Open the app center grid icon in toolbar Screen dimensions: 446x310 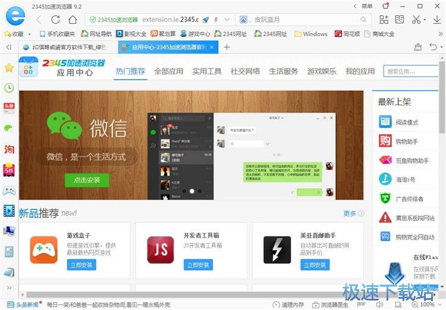tap(384, 20)
